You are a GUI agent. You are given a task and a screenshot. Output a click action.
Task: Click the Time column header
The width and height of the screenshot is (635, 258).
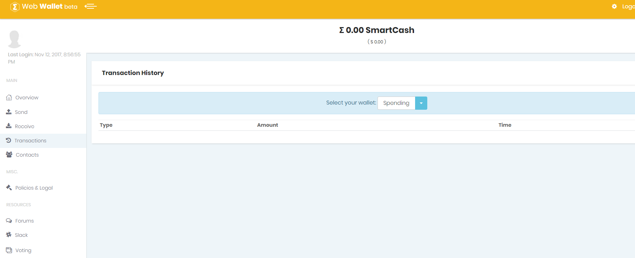tap(505, 125)
